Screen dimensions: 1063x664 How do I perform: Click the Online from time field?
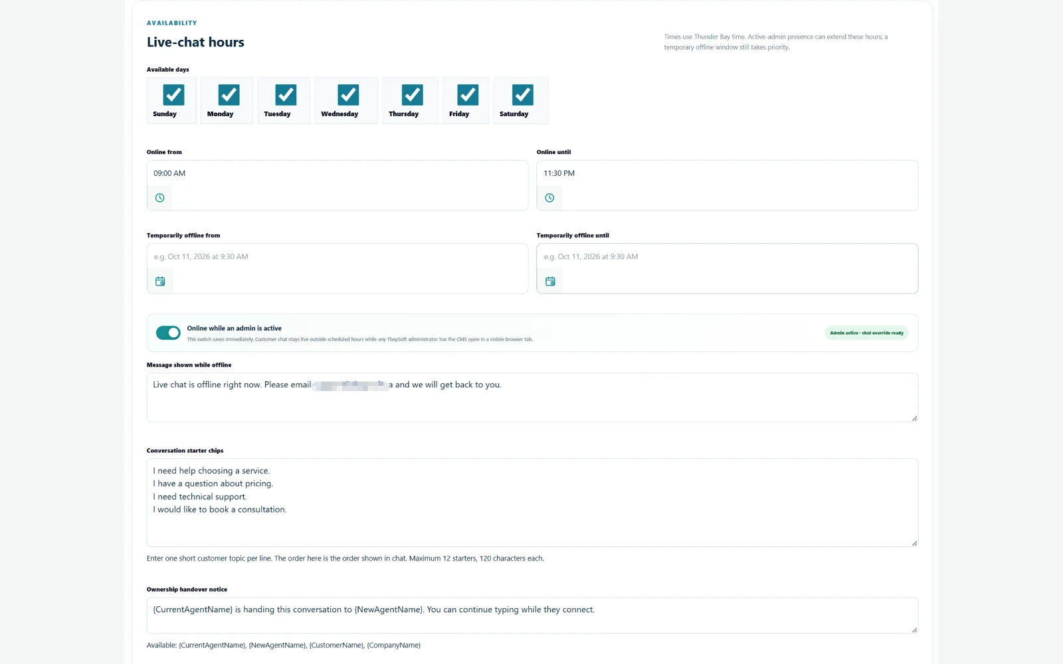click(338, 173)
